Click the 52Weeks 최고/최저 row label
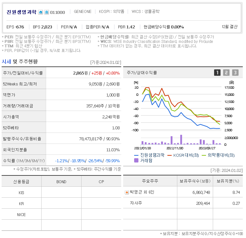 (20, 84)
